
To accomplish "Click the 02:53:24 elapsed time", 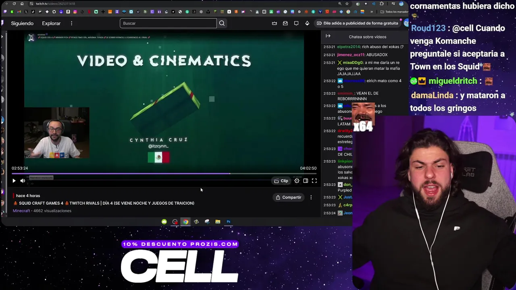I will tap(20, 168).
